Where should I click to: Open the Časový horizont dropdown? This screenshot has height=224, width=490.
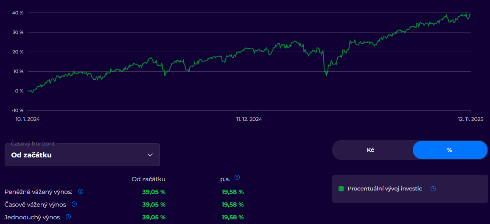pos(82,155)
